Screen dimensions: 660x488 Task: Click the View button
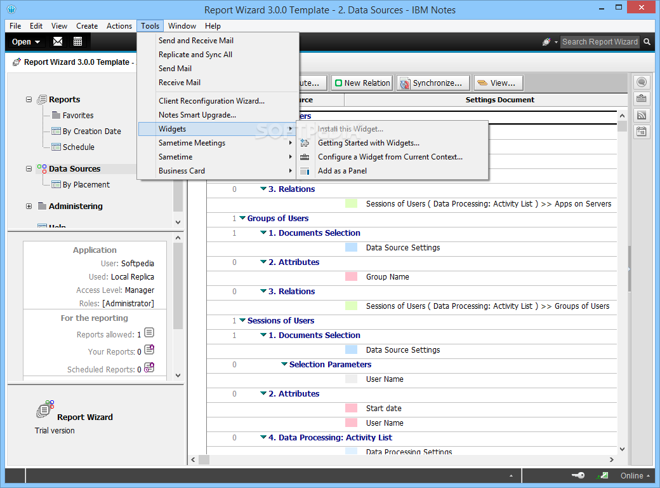point(498,83)
